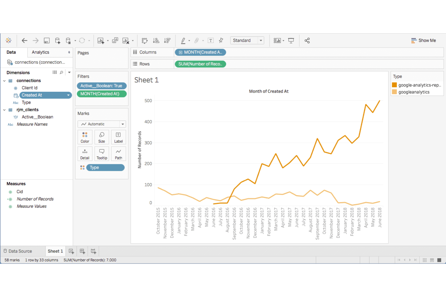Screen dimensions: 446x297
Task: Select the googleanalytics light orange legend swatch
Action: pos(394,92)
